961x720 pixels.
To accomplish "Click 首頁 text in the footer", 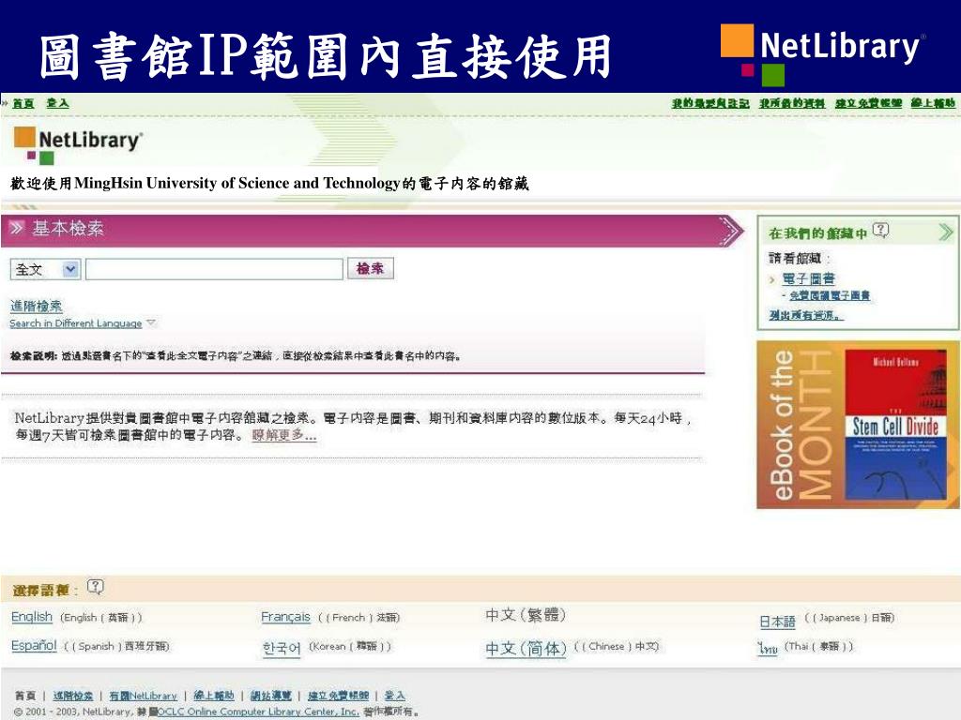I will (x=25, y=696).
